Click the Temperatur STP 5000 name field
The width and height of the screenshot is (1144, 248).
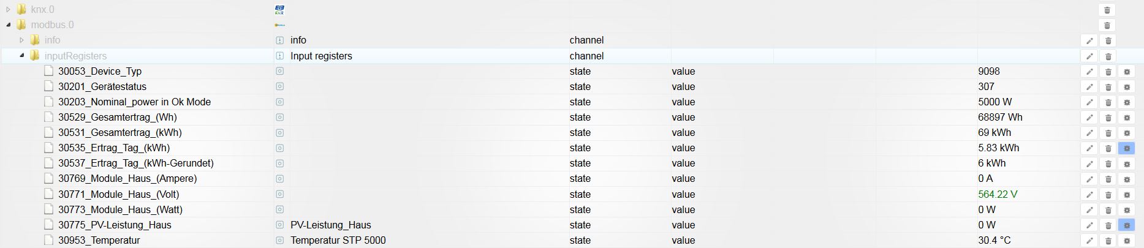(338, 241)
